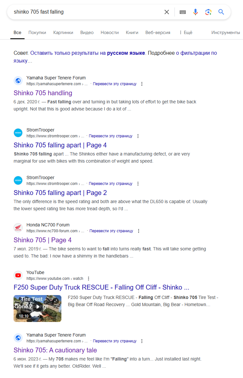Open Shinko 705 falling apart Page 2 link
243x378 pixels.
click(60, 193)
